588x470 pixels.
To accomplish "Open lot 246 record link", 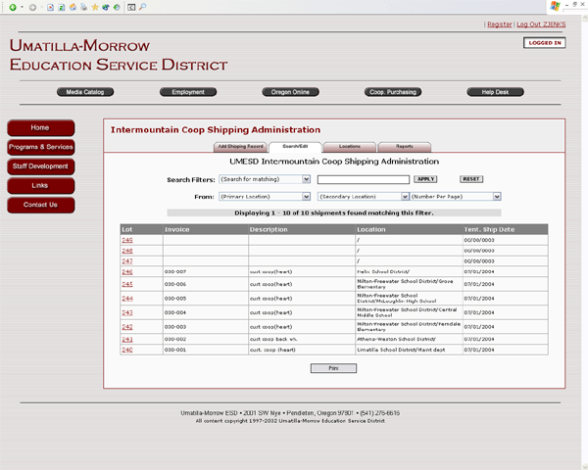I will click(x=127, y=271).
